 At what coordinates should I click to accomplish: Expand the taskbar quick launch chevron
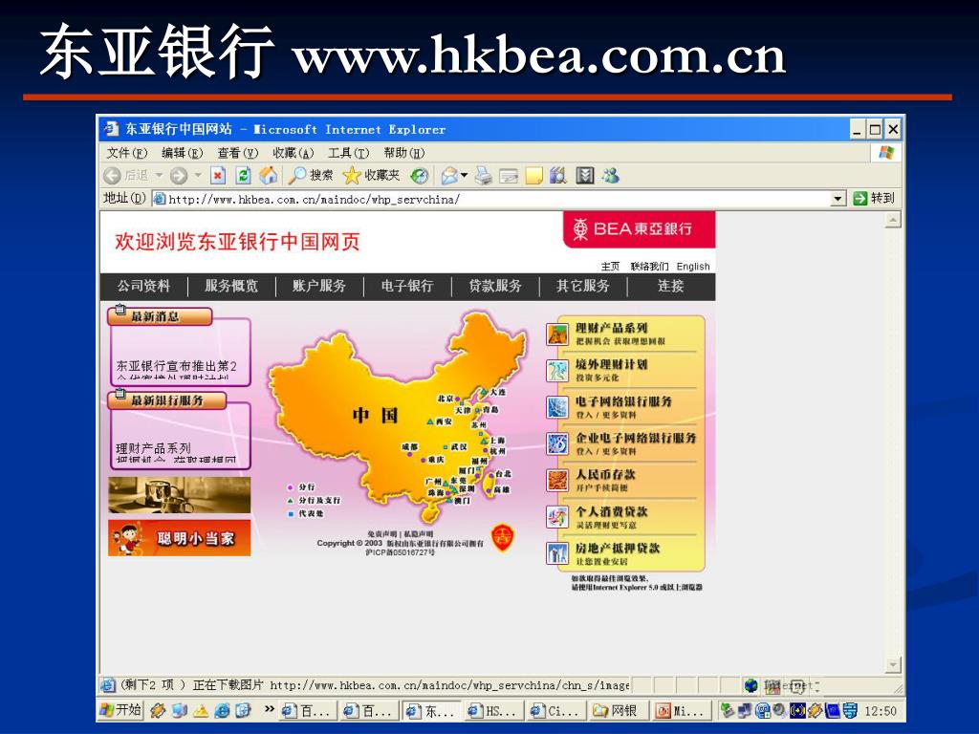[x=269, y=709]
